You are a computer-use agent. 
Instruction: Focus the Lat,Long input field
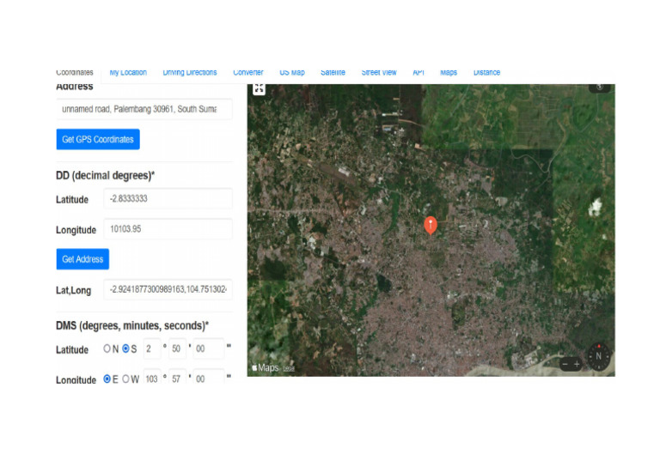[168, 289]
